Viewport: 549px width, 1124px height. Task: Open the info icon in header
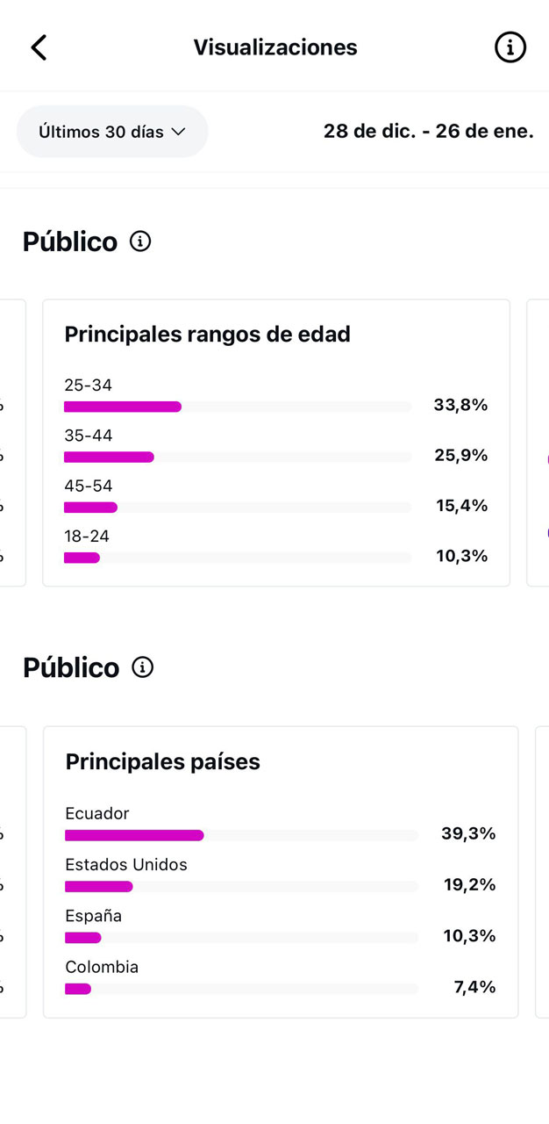click(x=510, y=47)
